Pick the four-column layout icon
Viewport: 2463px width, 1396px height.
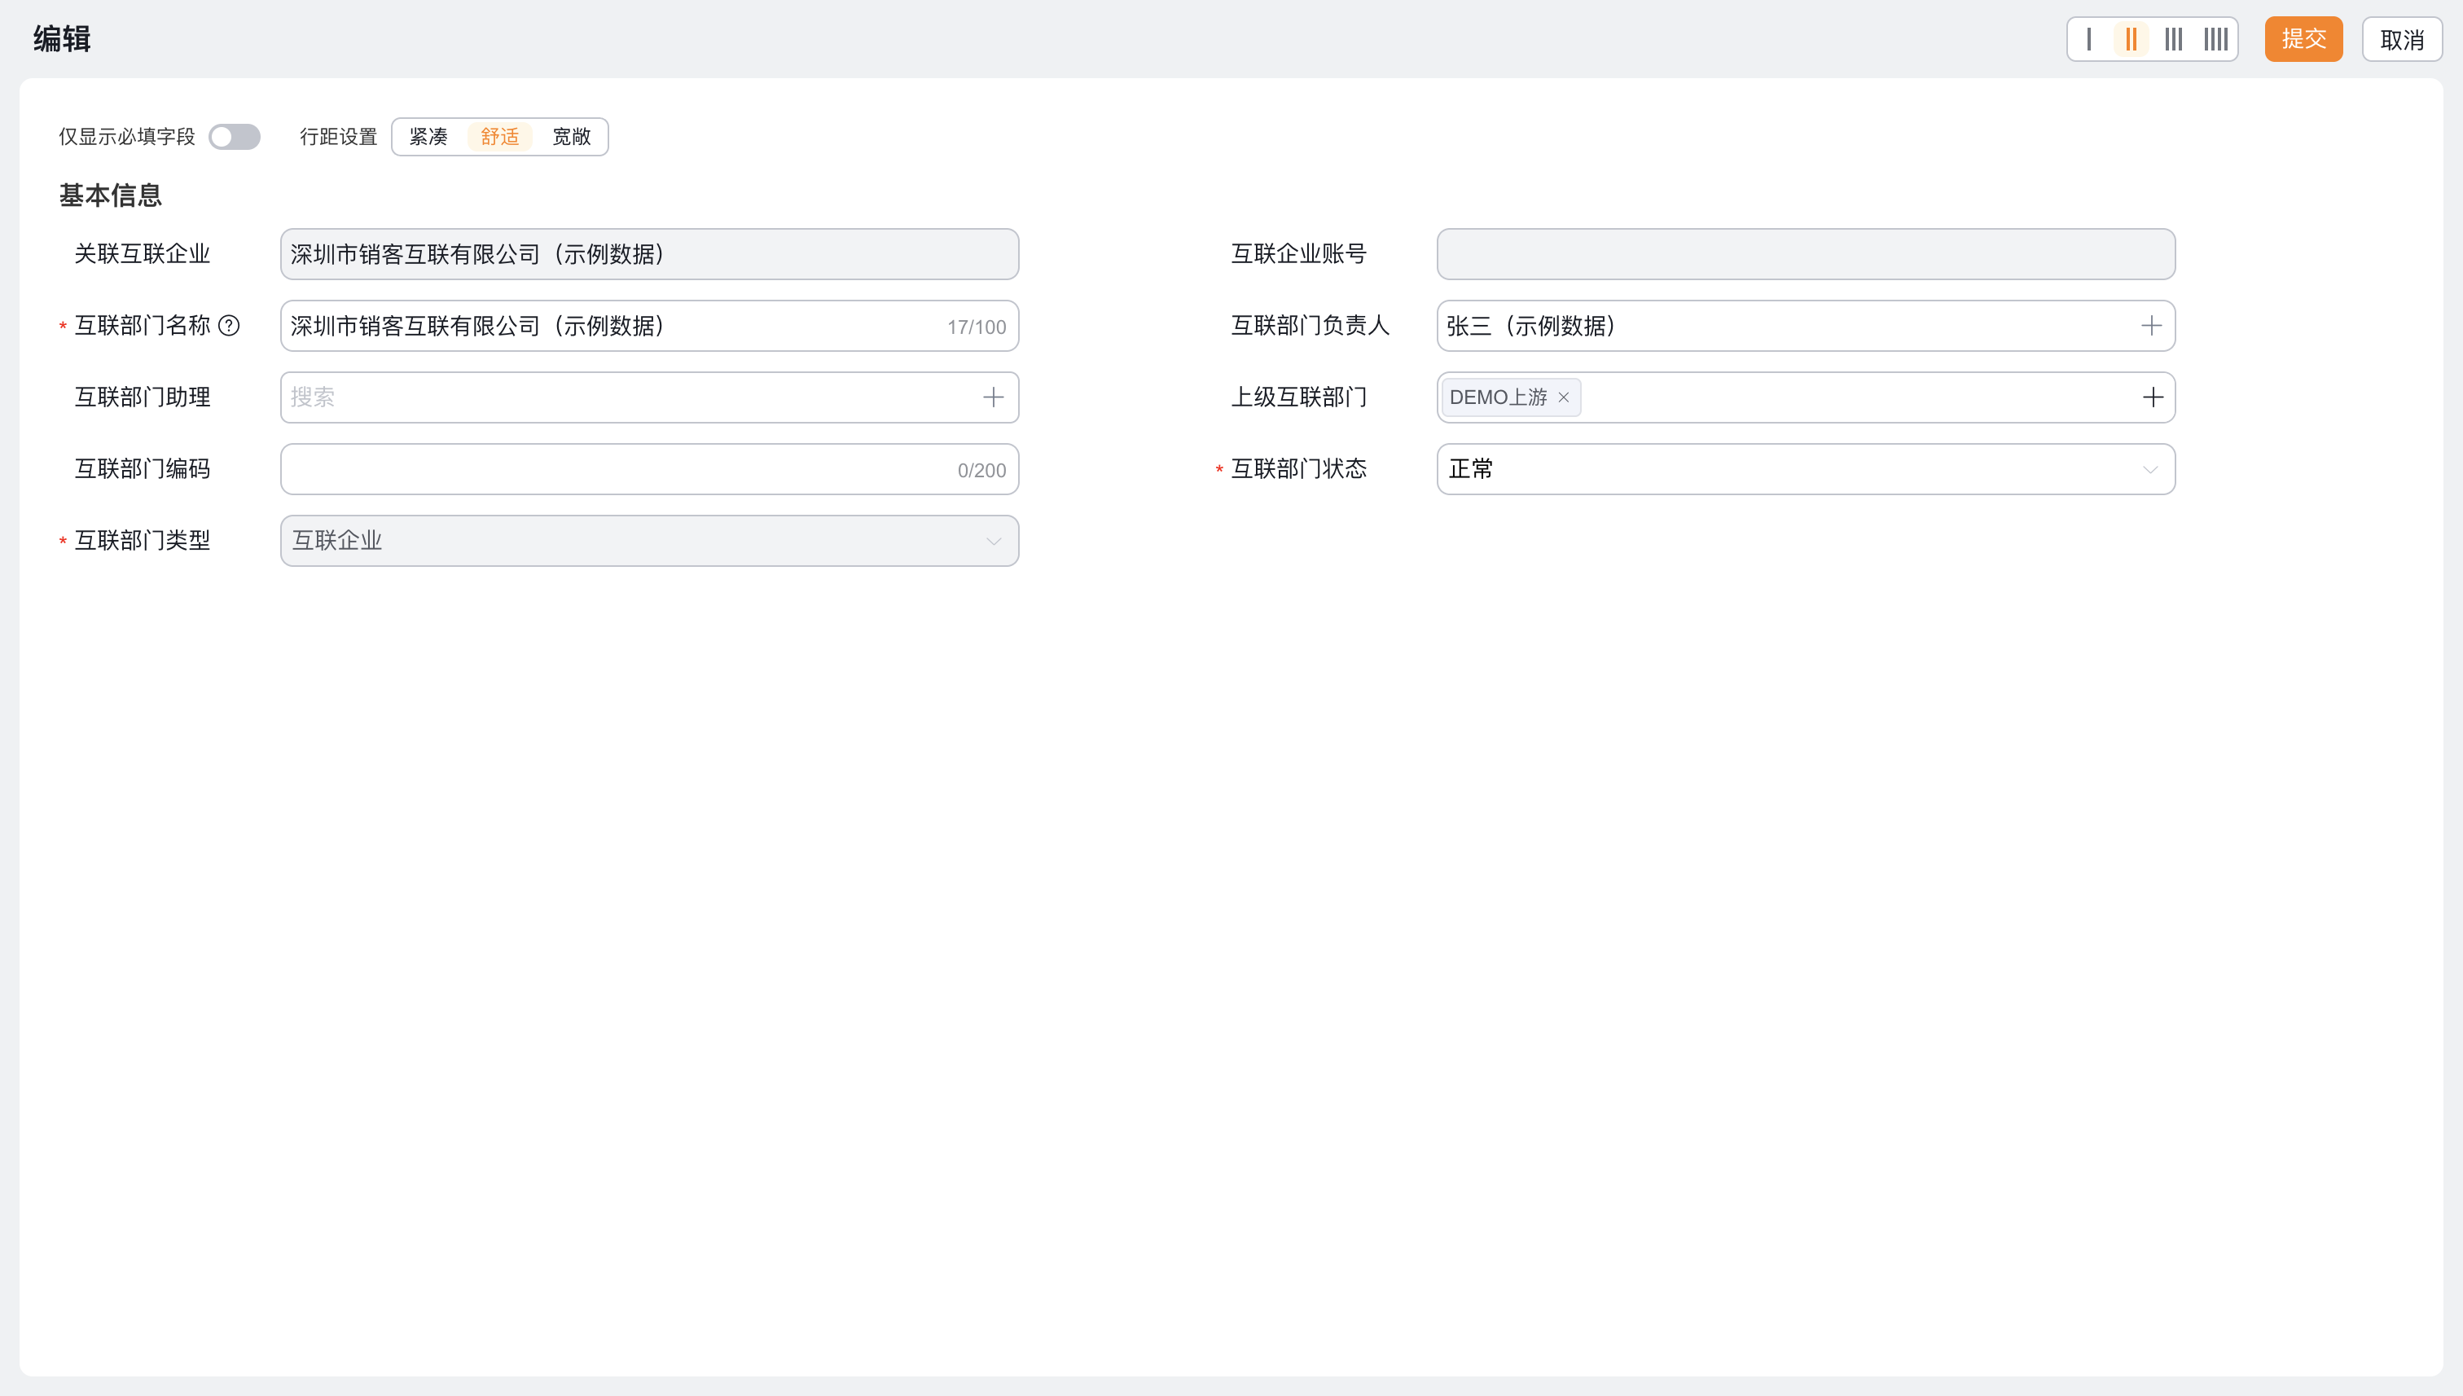[2215, 39]
